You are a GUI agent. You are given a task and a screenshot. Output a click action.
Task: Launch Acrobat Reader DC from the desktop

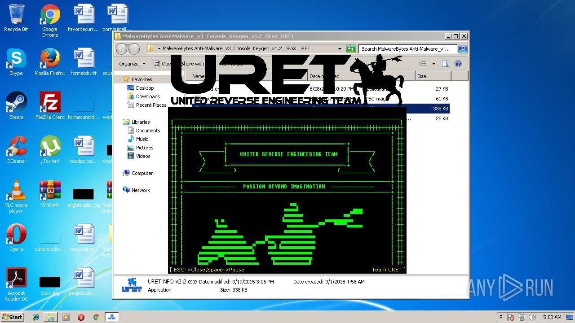tap(16, 284)
